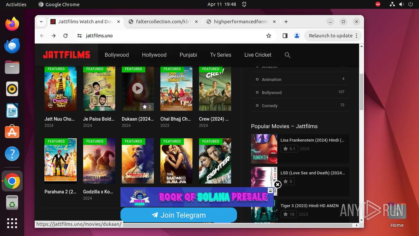Open Ubuntu Software store icon
This screenshot has width=419, height=236.
click(x=12, y=132)
